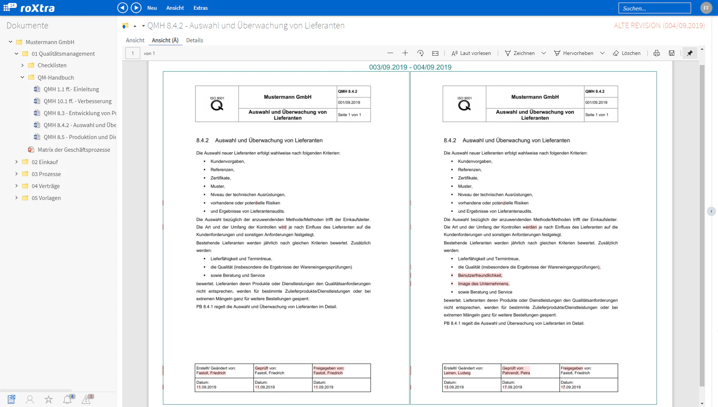Zoom in using the plus icon
Image resolution: width=718 pixels, height=407 pixels.
tap(405, 53)
